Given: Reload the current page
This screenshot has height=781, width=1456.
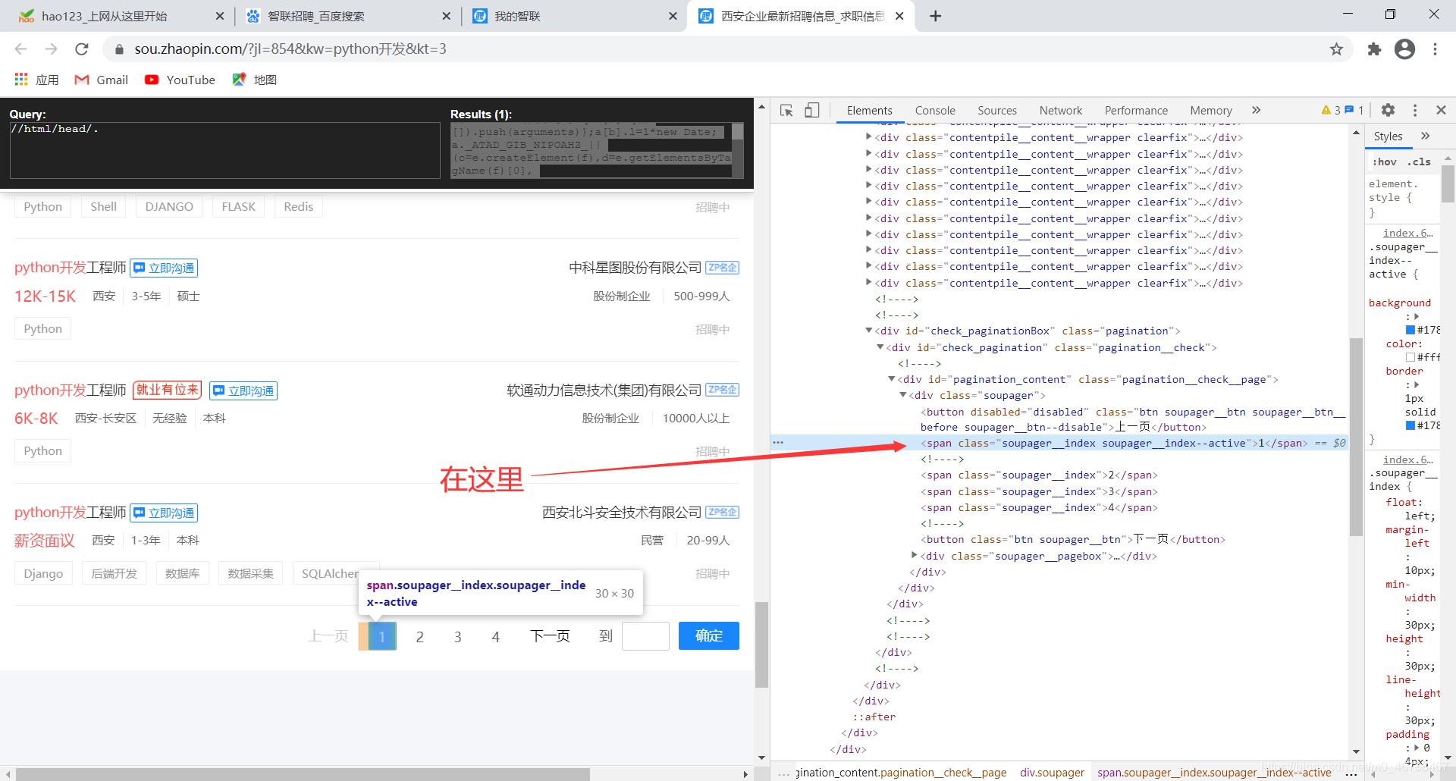Looking at the screenshot, I should point(82,49).
